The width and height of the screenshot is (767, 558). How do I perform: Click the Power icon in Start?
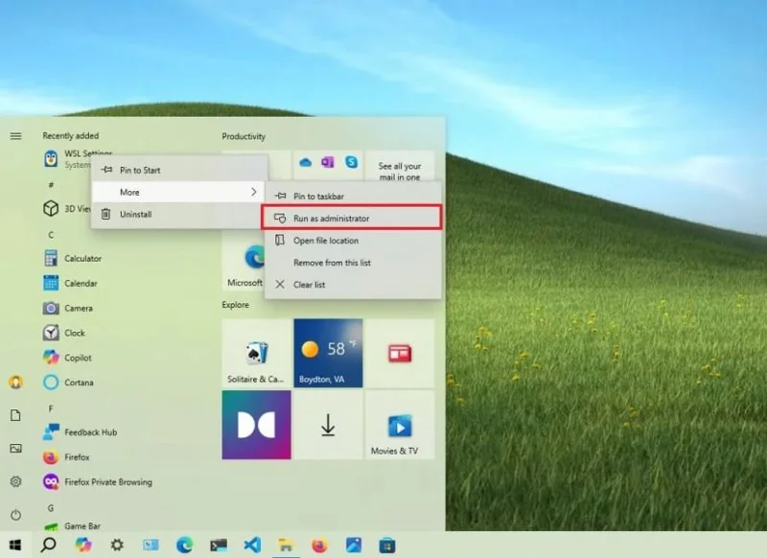15,515
